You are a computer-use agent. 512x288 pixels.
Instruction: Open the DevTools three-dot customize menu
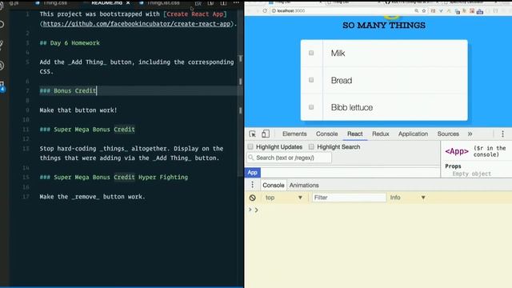(x=502, y=134)
